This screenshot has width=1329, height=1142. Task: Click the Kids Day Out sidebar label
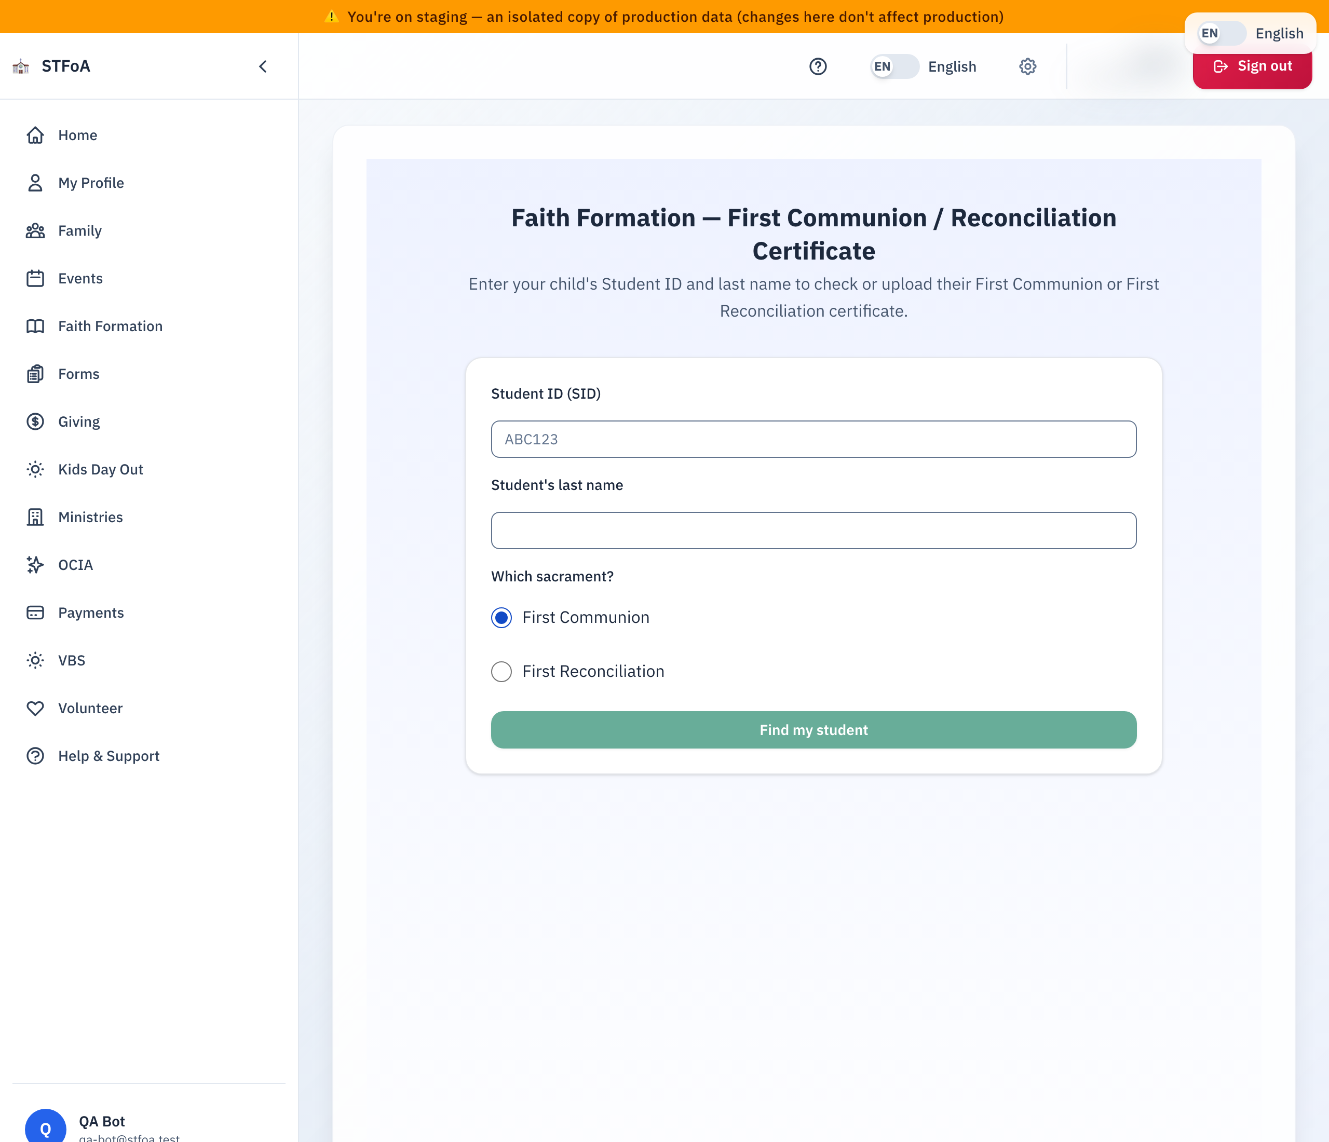click(101, 469)
